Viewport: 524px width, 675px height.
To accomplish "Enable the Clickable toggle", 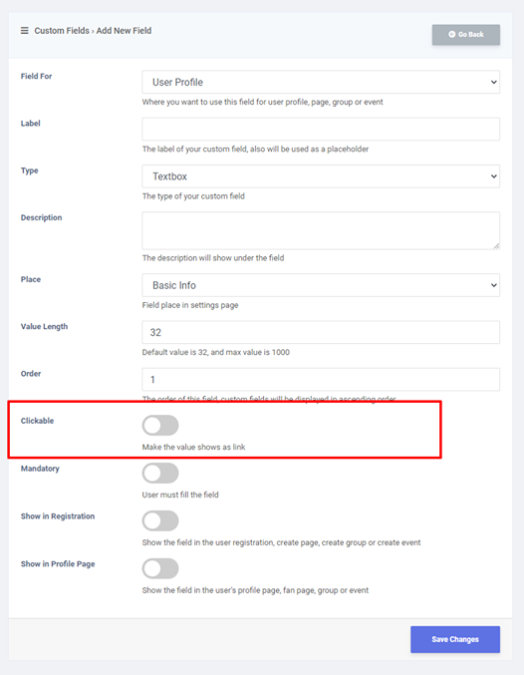I will pos(160,426).
